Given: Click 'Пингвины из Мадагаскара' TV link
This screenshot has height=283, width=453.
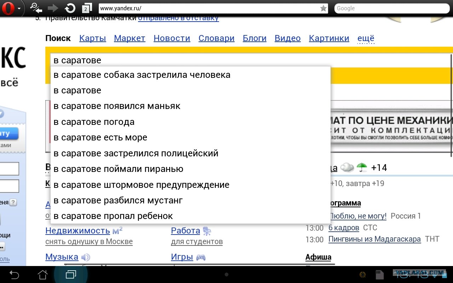Looking at the screenshot, I should [374, 239].
